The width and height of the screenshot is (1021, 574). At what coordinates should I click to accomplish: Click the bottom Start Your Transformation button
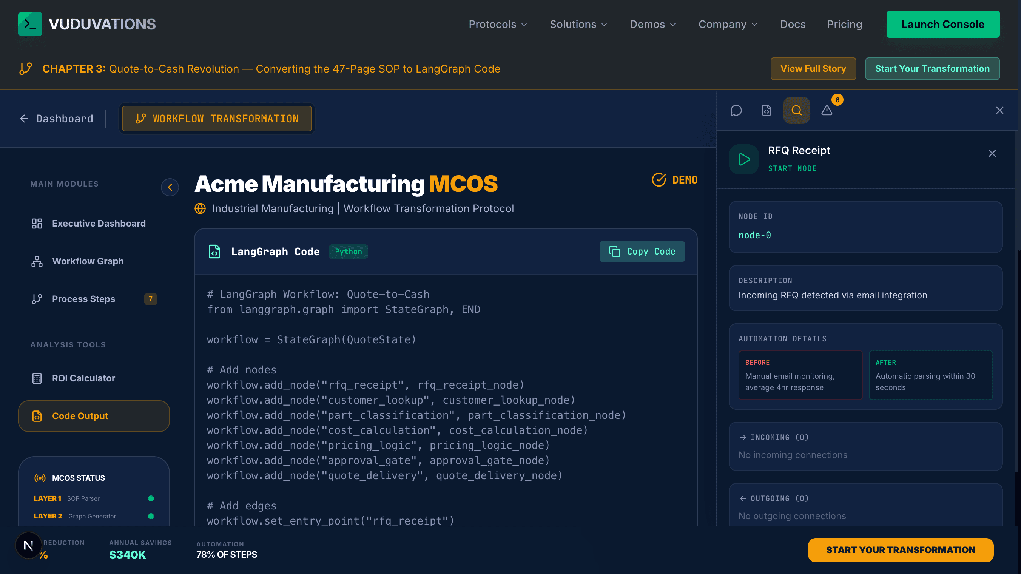pos(901,550)
